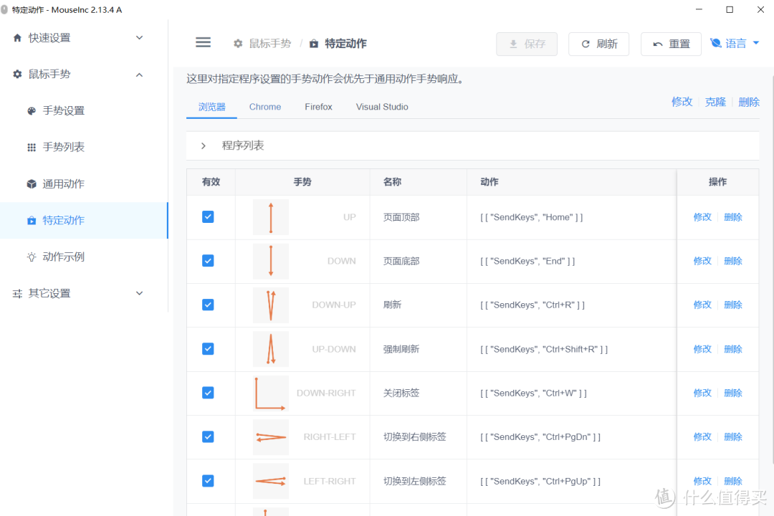Image resolution: width=774 pixels, height=516 pixels.
Task: Click the DOWN-RIGHT gesture thumbnail
Action: (x=270, y=393)
